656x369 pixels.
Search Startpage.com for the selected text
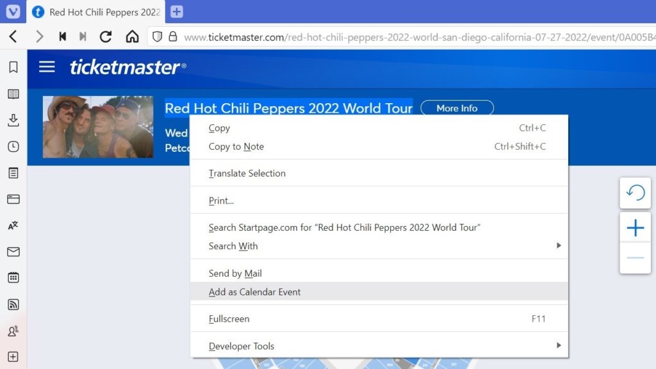click(x=379, y=227)
